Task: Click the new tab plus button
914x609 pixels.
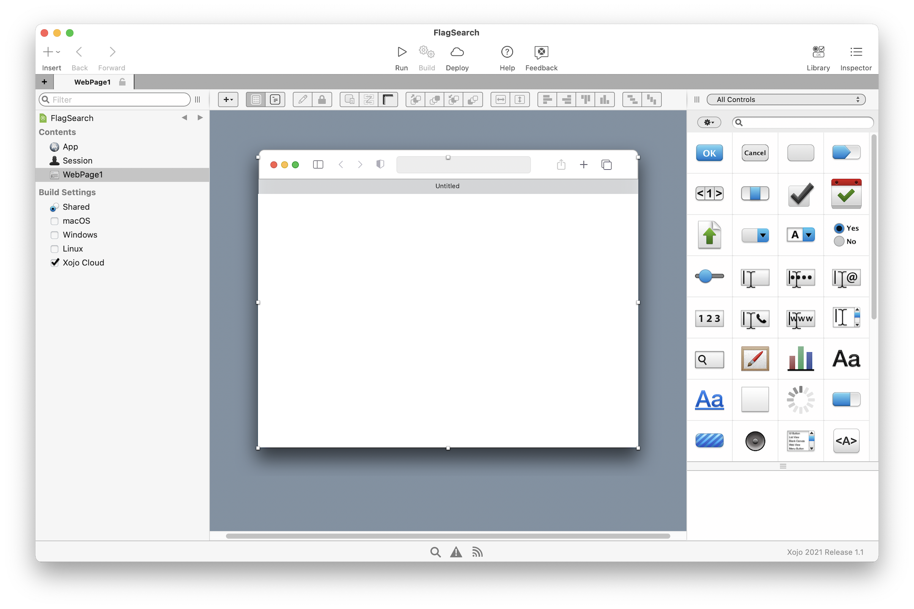Action: click(44, 82)
